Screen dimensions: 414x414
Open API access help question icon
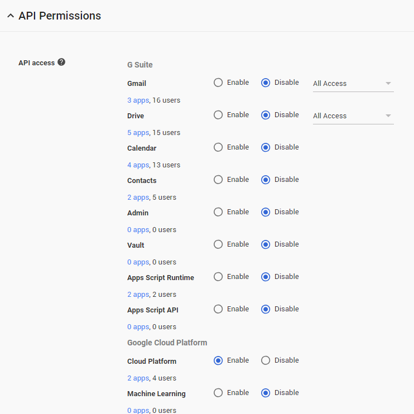[61, 62]
